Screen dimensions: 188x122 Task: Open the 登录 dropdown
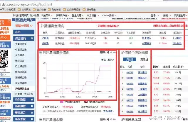pos(155,15)
